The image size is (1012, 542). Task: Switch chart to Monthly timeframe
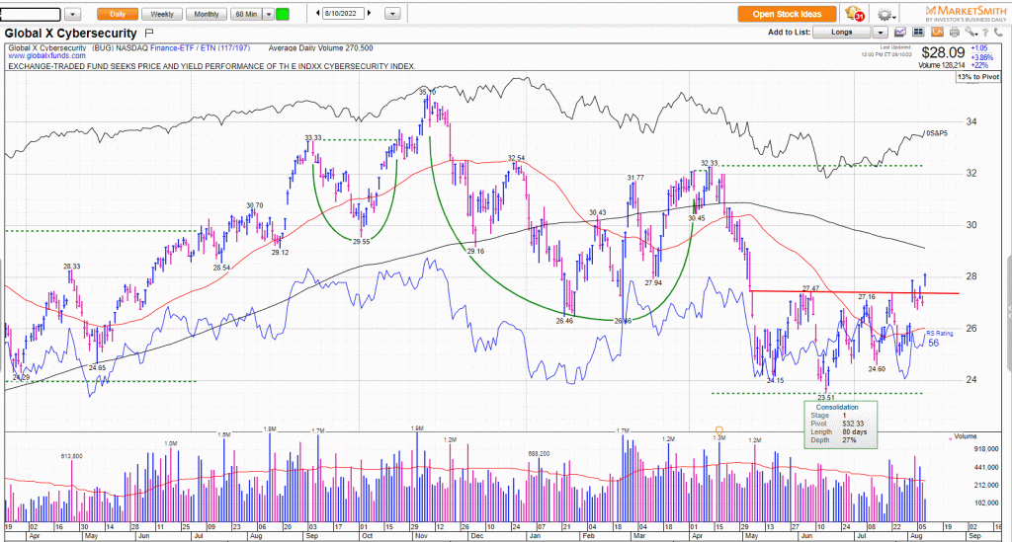pyautogui.click(x=207, y=14)
